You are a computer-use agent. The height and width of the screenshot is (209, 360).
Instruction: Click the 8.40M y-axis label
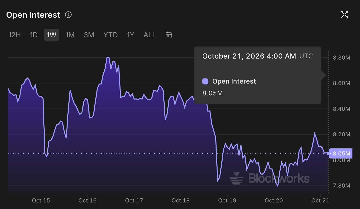click(x=342, y=109)
